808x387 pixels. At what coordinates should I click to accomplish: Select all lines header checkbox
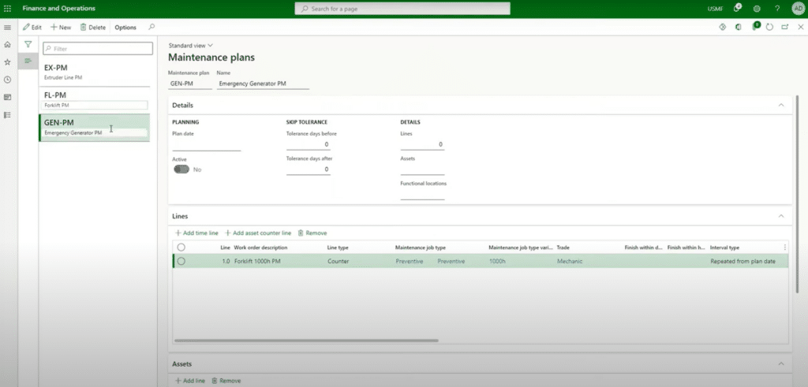coord(181,247)
